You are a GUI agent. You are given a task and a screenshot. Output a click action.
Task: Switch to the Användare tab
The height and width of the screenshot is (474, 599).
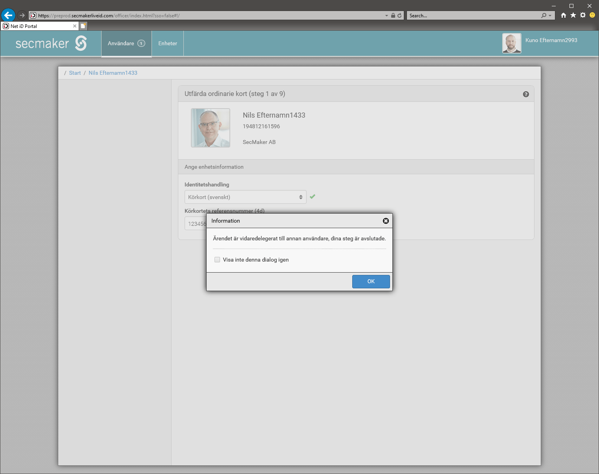(126, 44)
